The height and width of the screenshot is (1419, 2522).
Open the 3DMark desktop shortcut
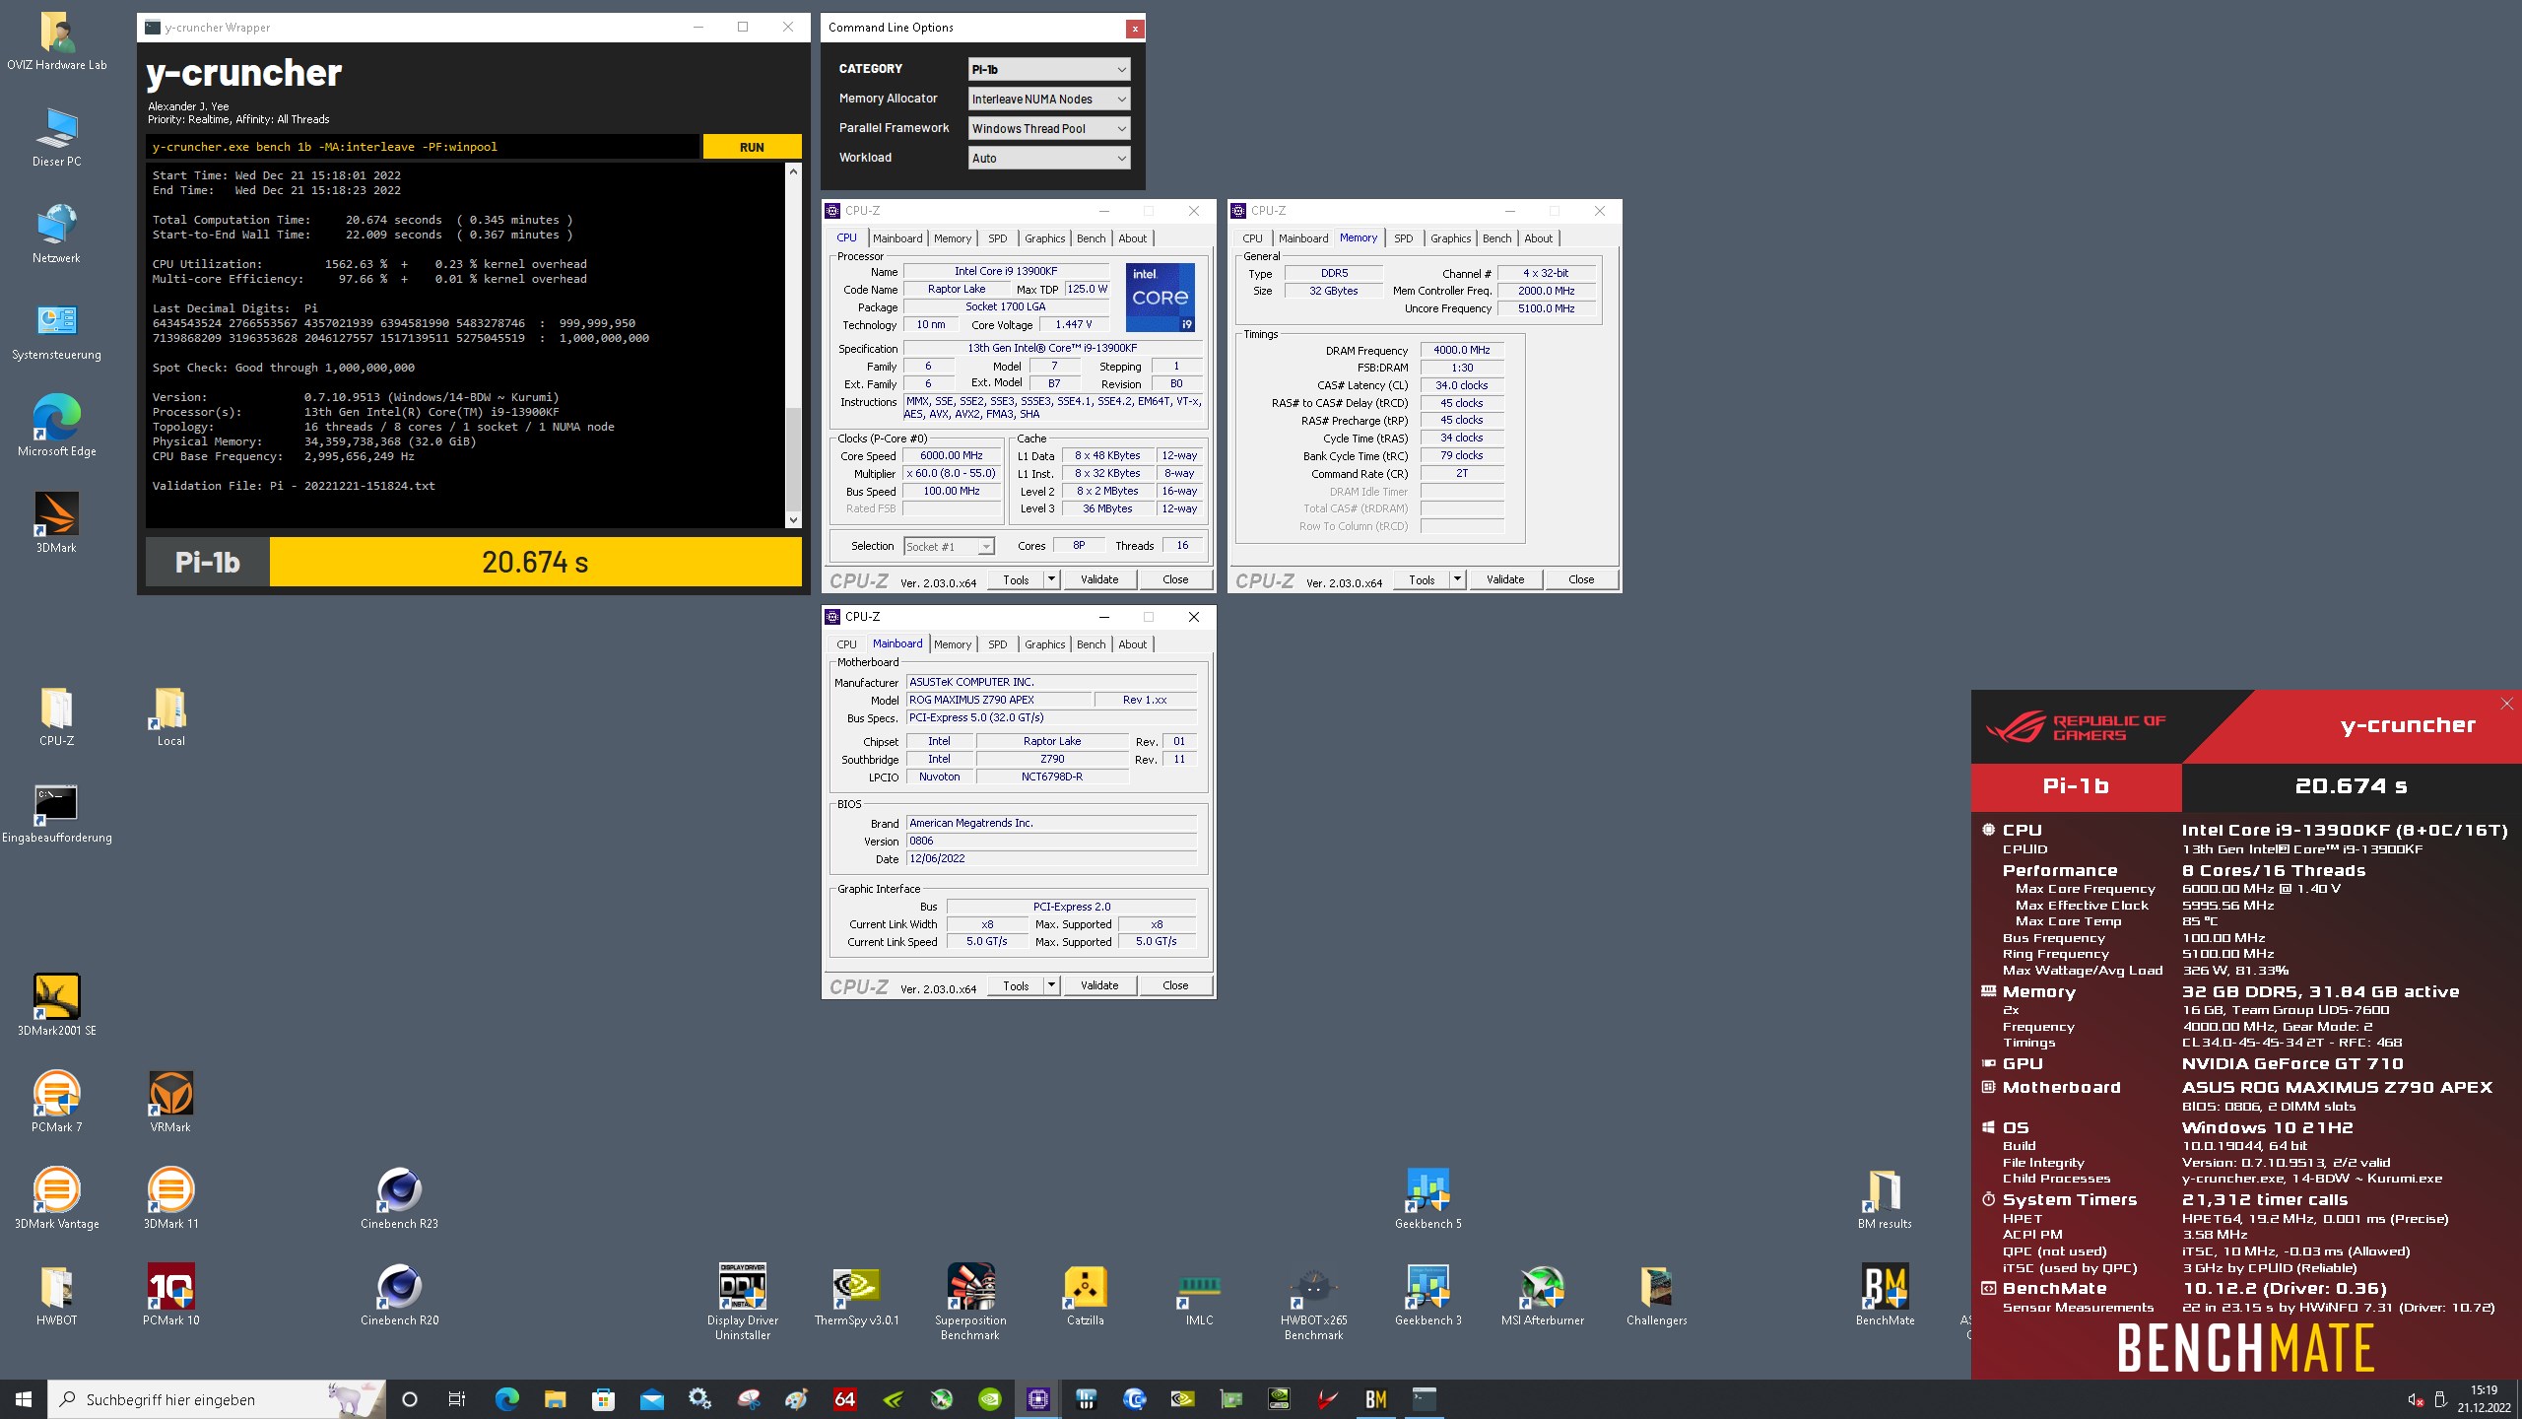[x=56, y=522]
